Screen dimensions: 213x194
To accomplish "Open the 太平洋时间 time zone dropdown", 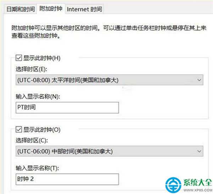I will 109,80.
